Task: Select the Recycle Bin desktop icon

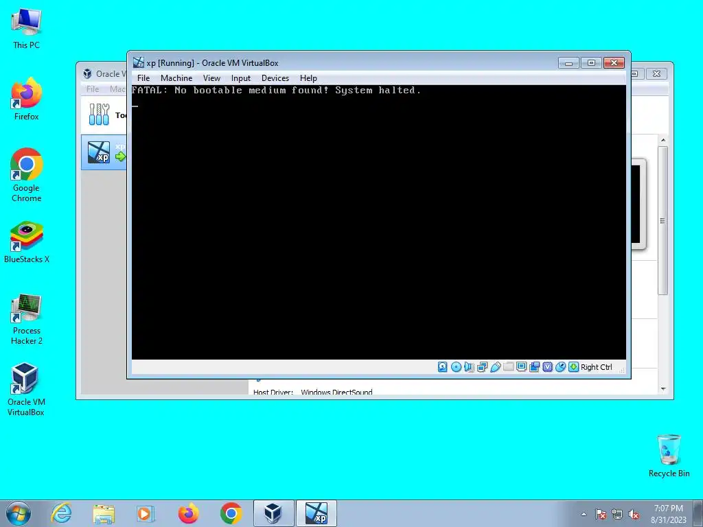Action: [669, 456]
